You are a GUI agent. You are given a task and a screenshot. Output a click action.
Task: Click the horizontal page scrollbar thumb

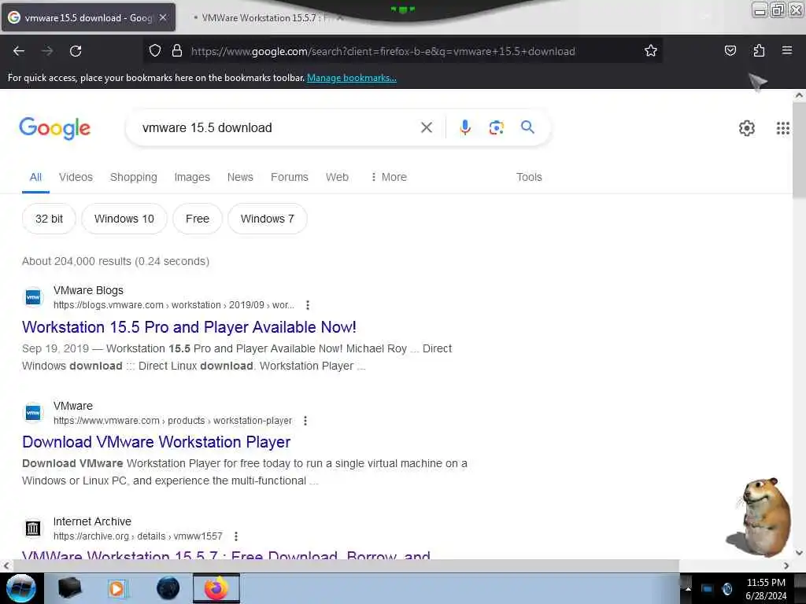(346, 565)
